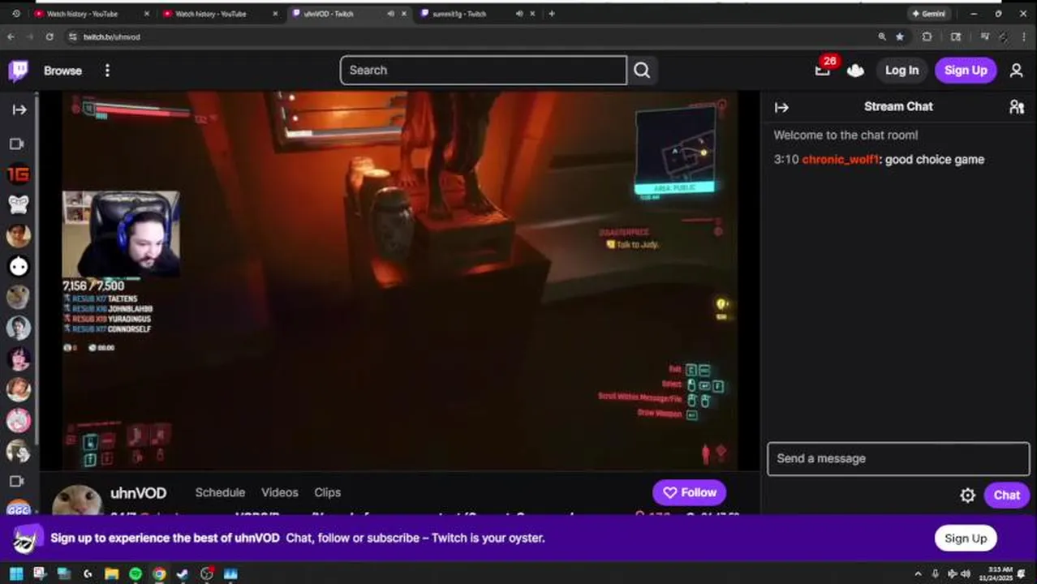Click chronic_wolf1 username in chat

click(840, 160)
